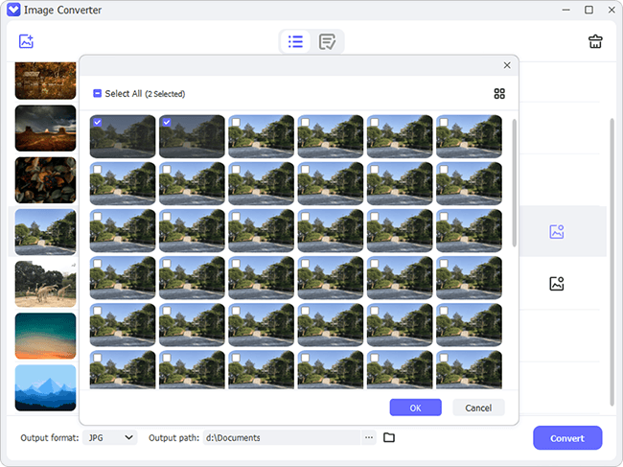623x467 pixels.
Task: Click the highlighted image settings icon
Action: 557,231
